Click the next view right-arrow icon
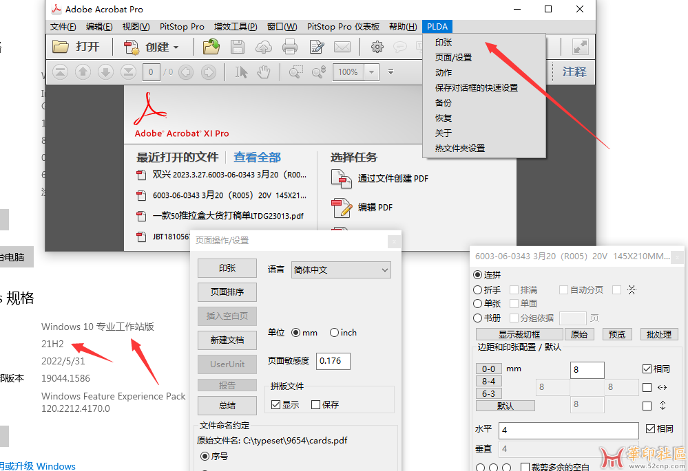 [x=209, y=72]
